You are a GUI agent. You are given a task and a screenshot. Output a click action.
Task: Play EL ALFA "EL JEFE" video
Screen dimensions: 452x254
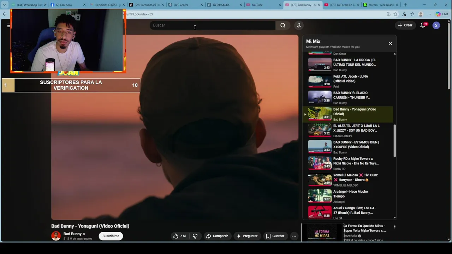coord(347,131)
